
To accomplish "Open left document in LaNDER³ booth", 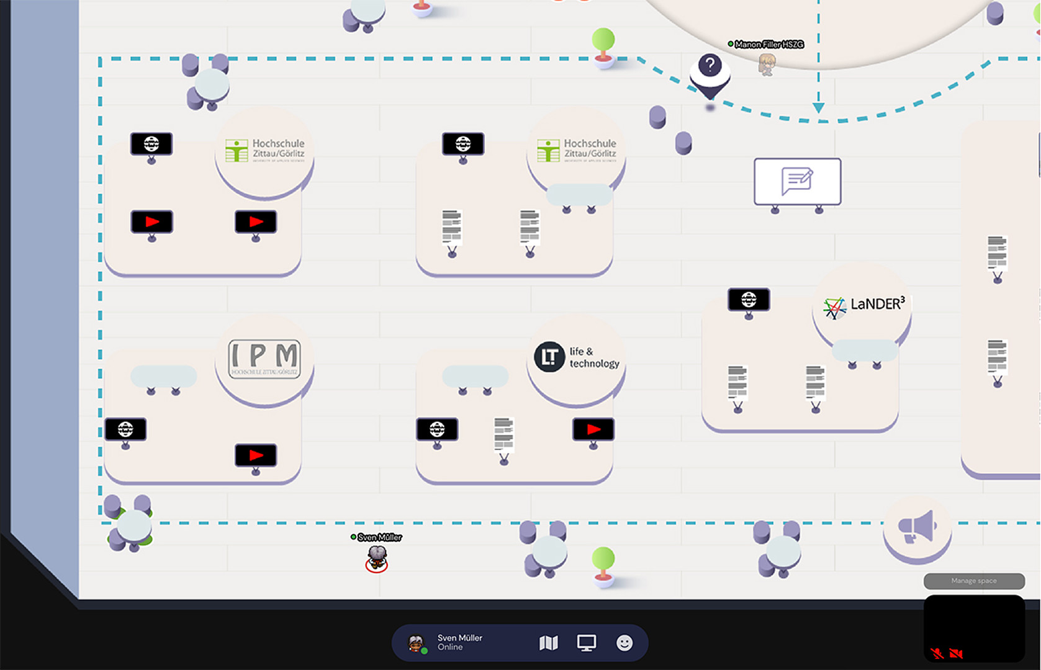I will click(x=737, y=383).
